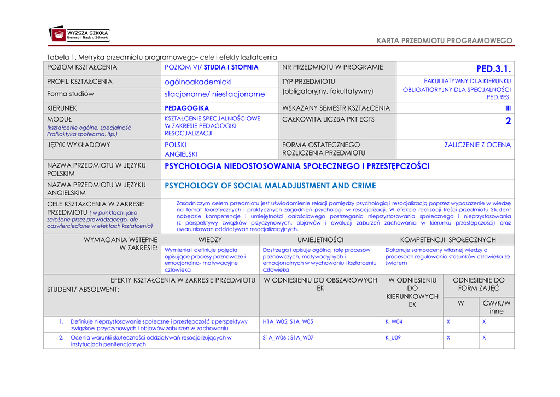The image size is (560, 397).
Task: Click the S1A_W06 ; S1A_W07 codes
Action: [288, 338]
